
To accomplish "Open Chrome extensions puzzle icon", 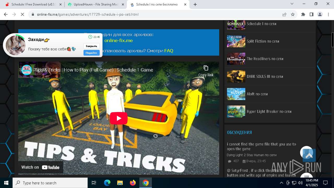I will (x=303, y=14).
